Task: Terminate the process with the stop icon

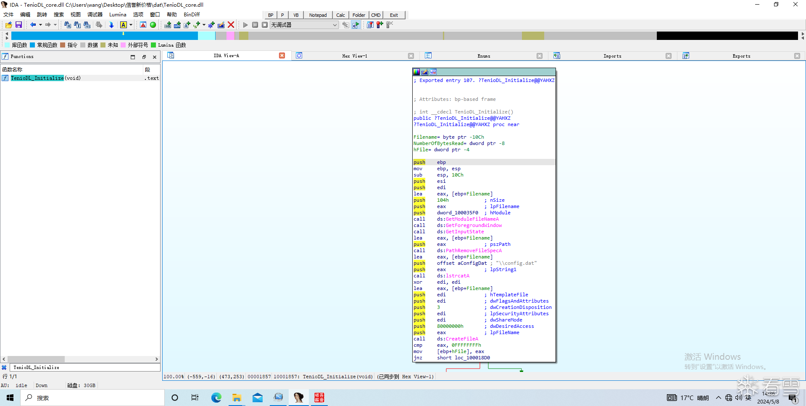Action: (x=265, y=25)
